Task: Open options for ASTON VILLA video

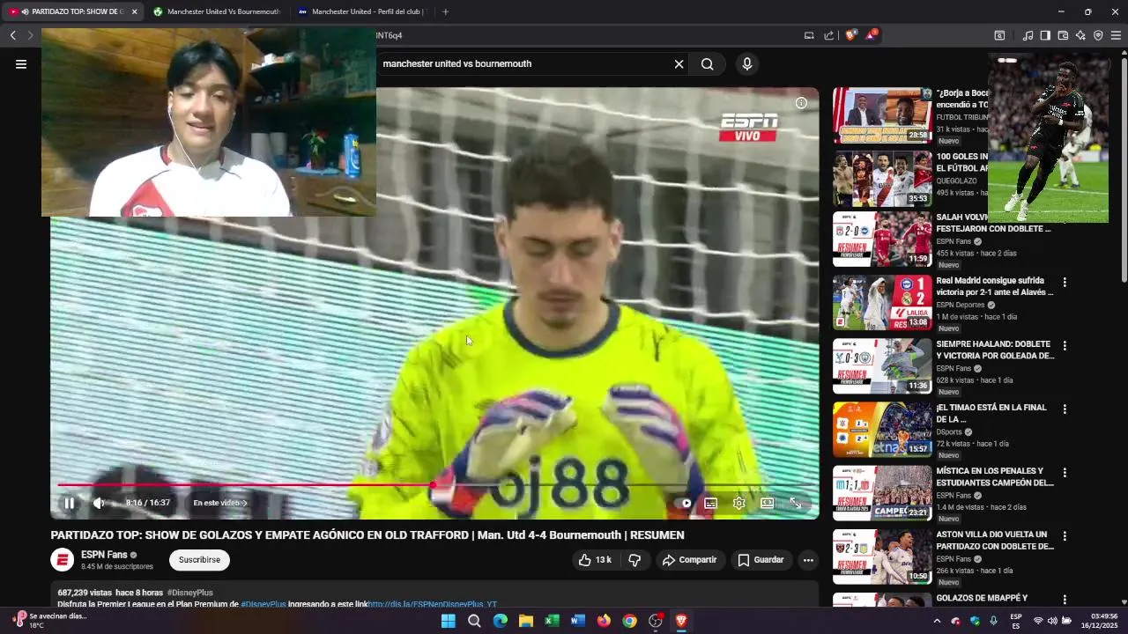Action: (1065, 536)
